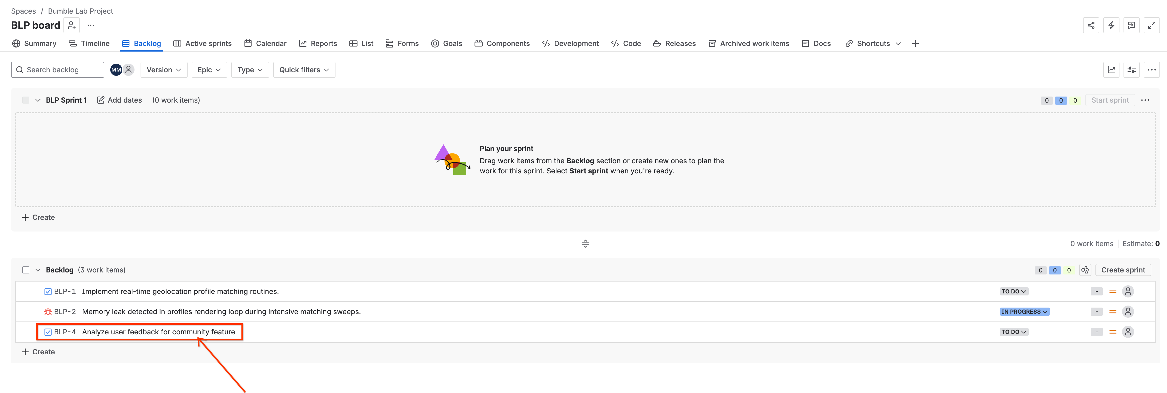
Task: Click the Create sprint button
Action: (1123, 270)
